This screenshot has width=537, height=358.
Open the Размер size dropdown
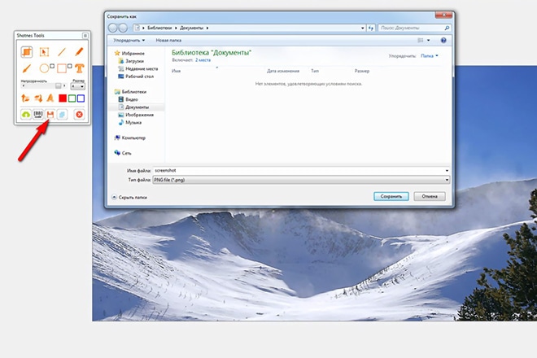[79, 86]
